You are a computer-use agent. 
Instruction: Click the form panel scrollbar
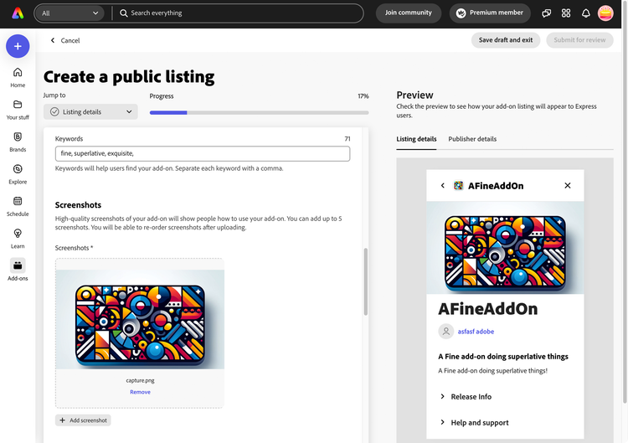point(366,281)
